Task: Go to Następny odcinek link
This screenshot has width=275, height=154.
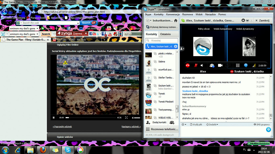Action: click(131, 126)
